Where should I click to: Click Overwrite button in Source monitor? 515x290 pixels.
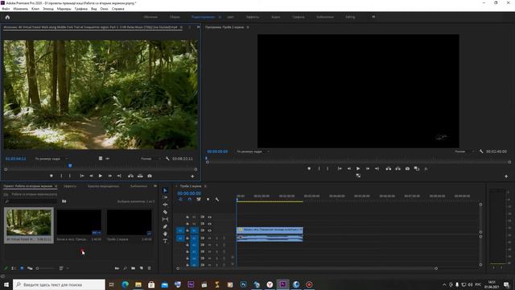coord(140,176)
